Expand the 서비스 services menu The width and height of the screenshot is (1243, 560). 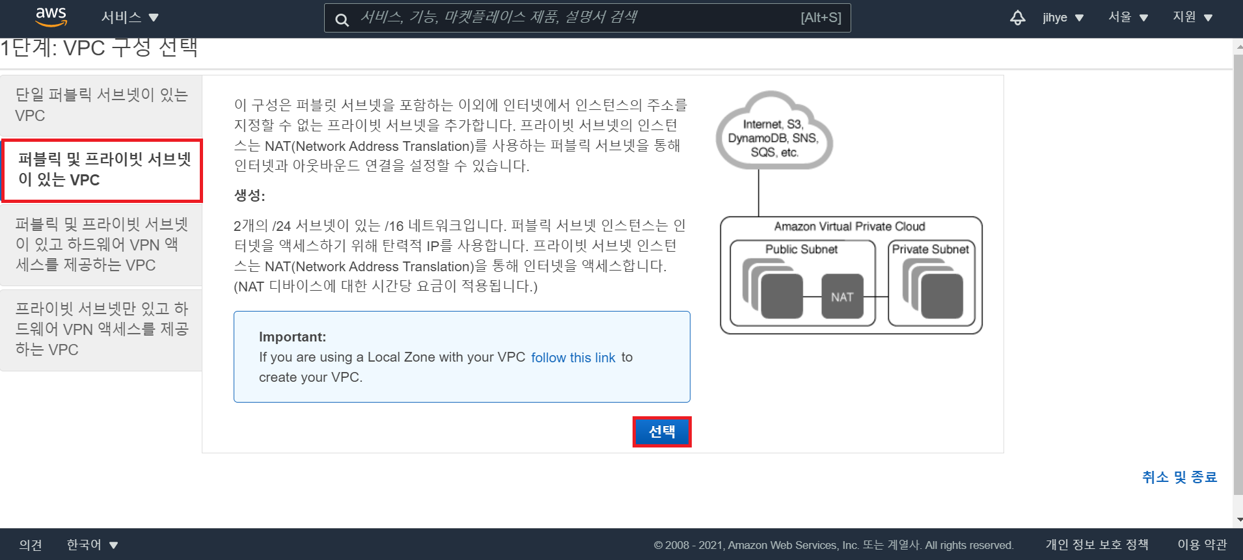coord(130,18)
